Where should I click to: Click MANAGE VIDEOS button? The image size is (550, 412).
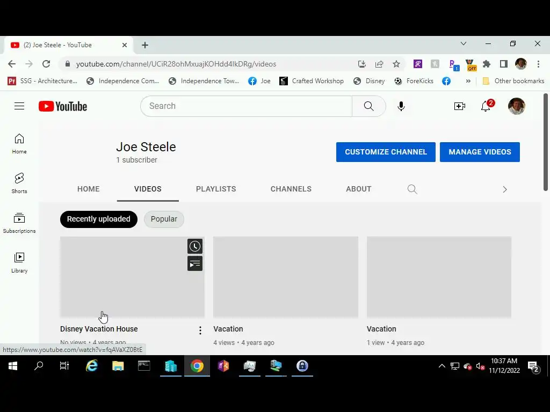coord(480,152)
